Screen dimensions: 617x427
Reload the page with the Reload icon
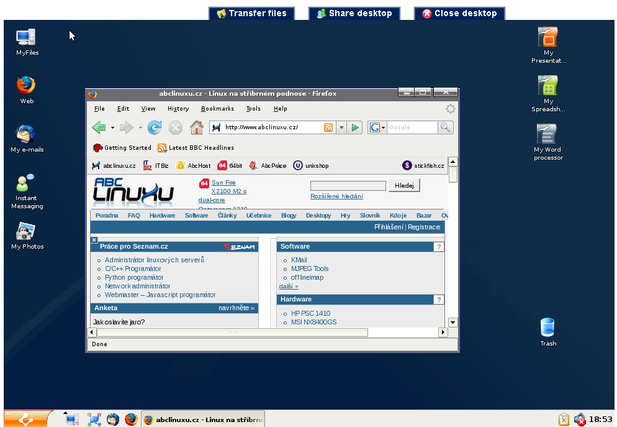tap(154, 127)
